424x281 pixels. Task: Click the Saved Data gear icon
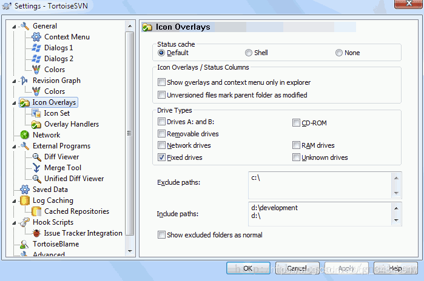click(25, 190)
